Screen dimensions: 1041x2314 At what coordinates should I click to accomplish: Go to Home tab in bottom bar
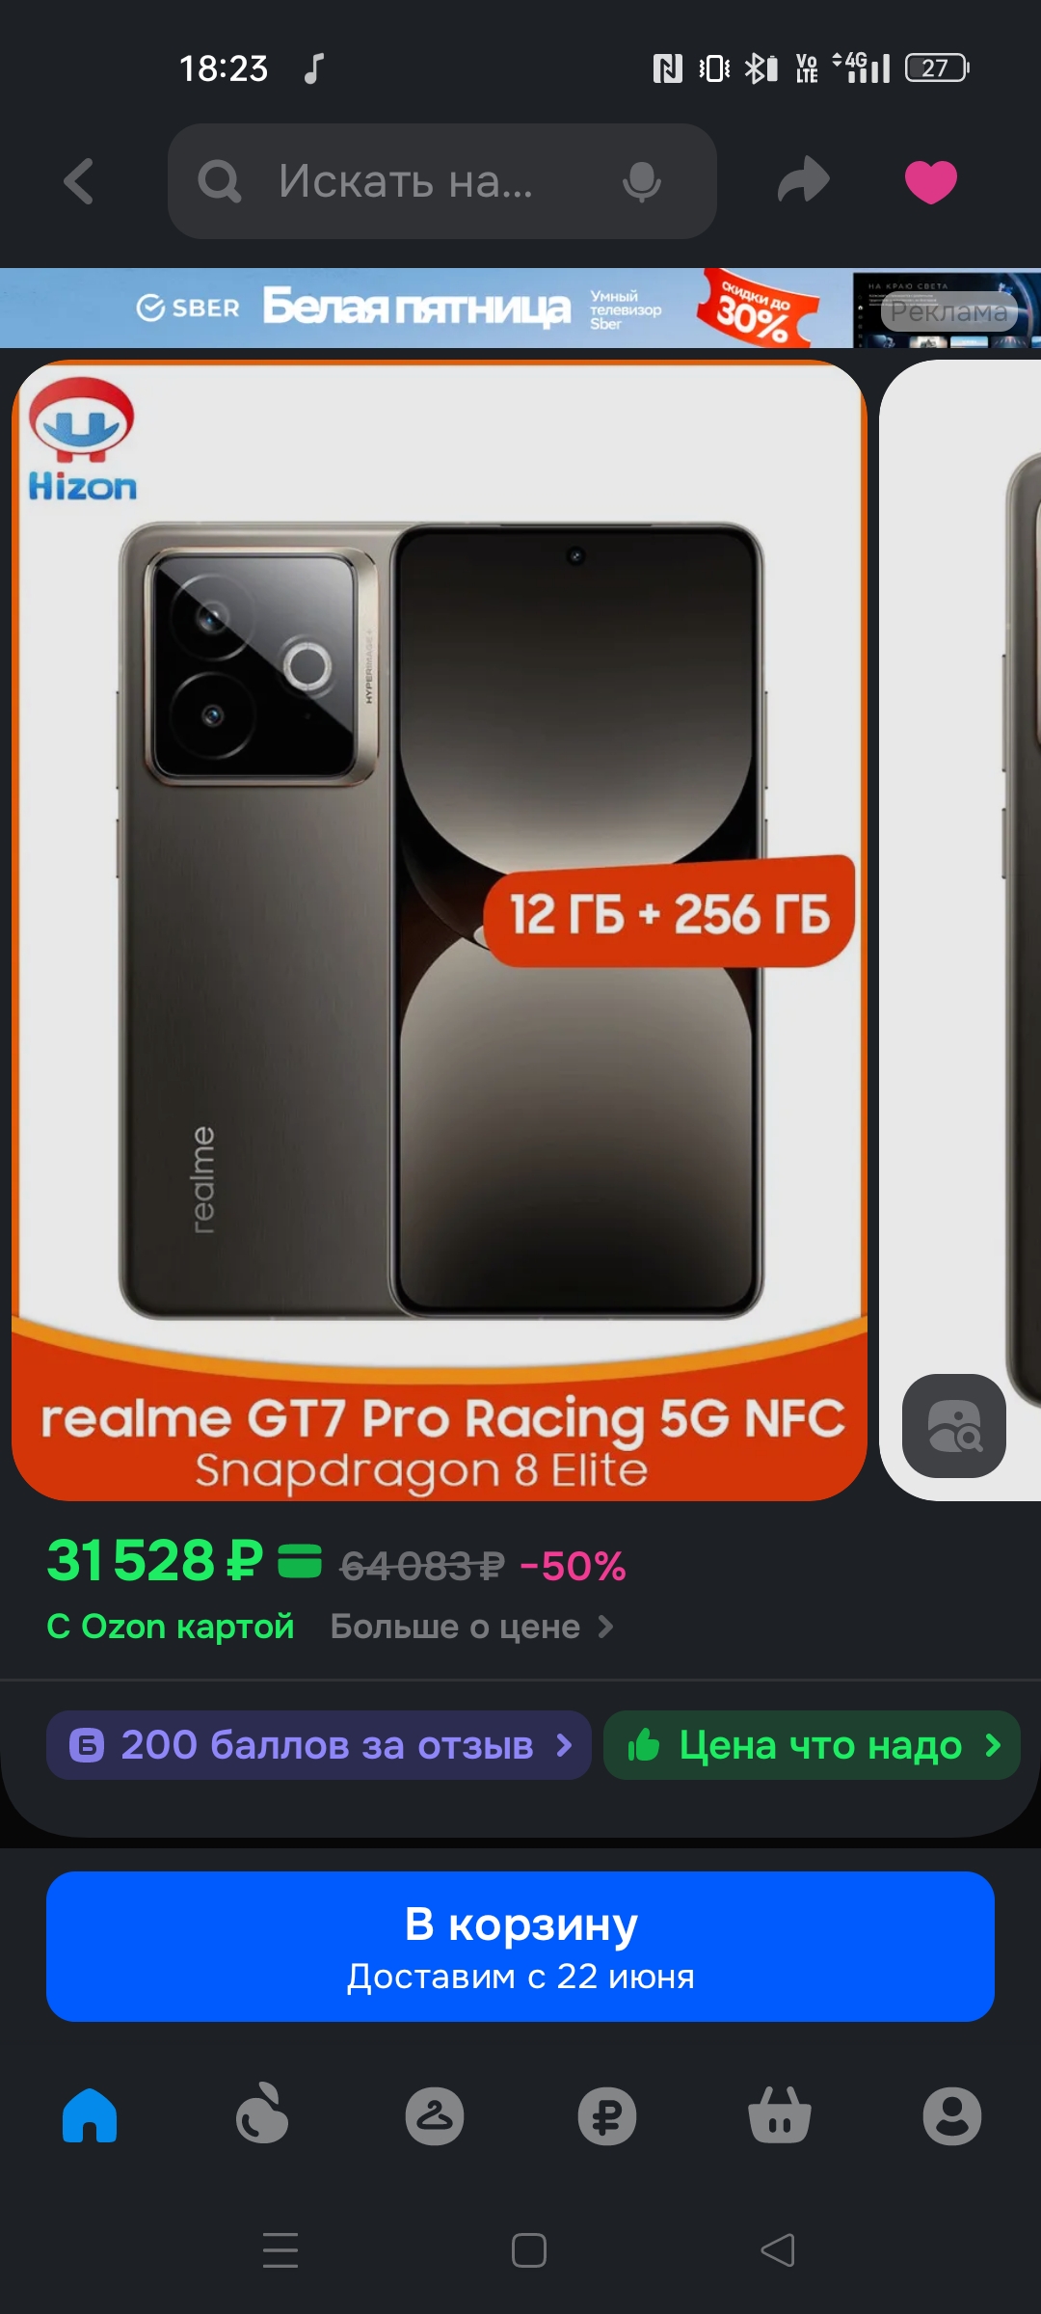tap(90, 2115)
